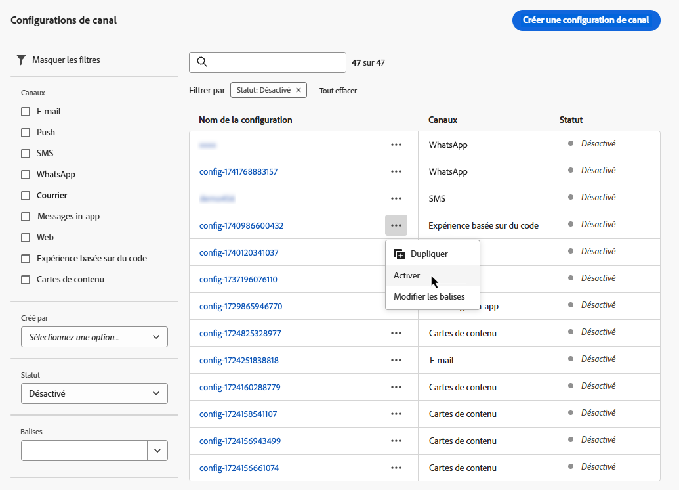Open more actions for config-1724825328977
Image resolution: width=679 pixels, height=490 pixels.
point(396,333)
